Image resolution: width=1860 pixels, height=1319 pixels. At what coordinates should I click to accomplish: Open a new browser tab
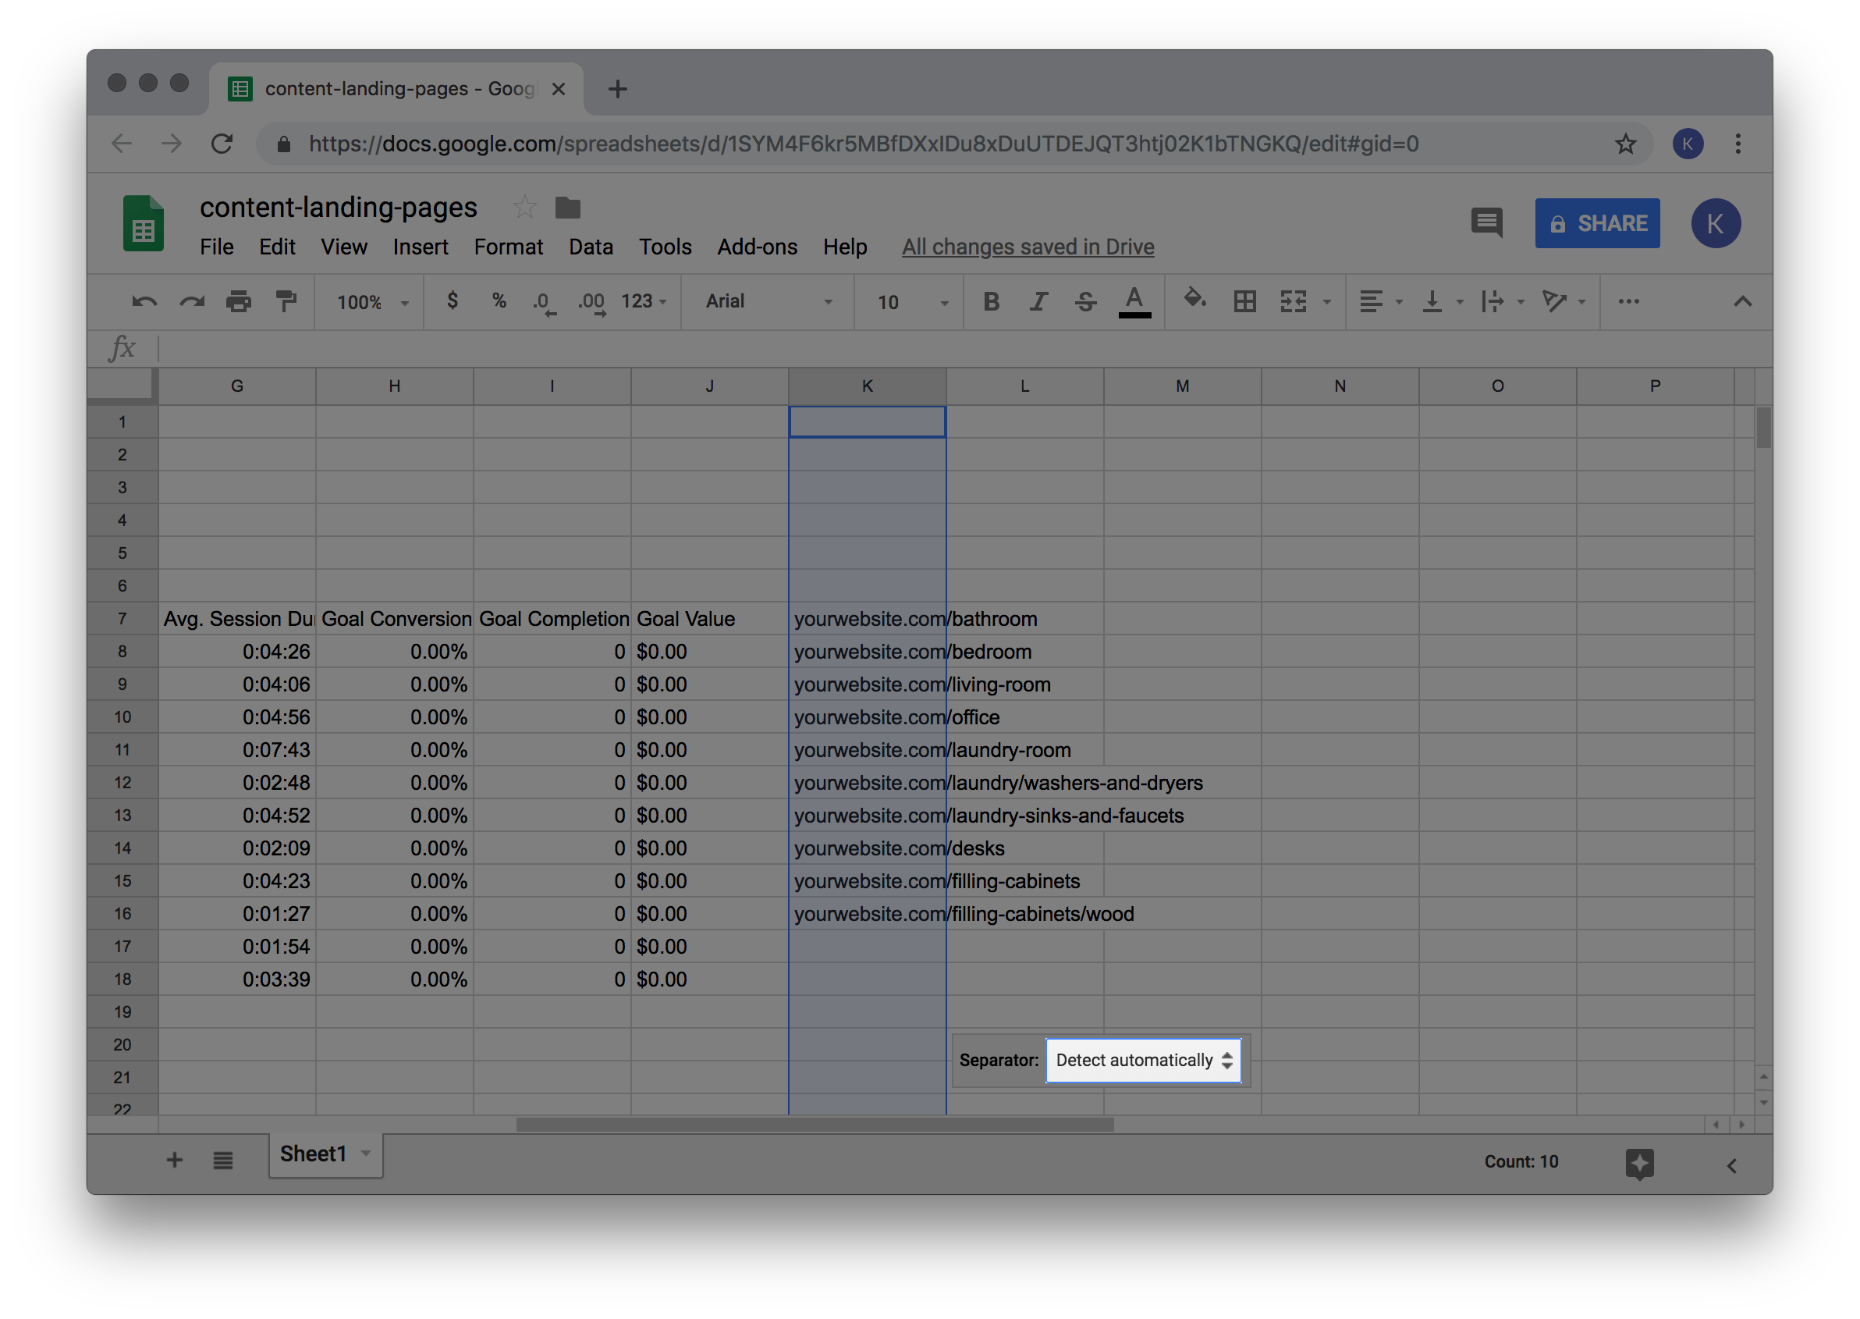tap(617, 88)
